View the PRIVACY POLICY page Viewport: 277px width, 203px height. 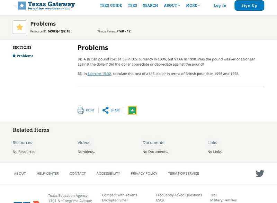[x=144, y=173]
